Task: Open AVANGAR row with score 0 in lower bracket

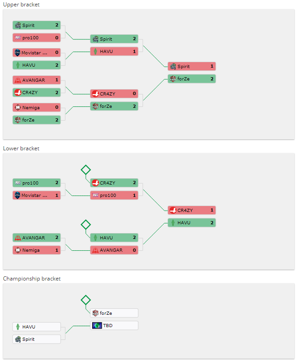Action: click(114, 250)
